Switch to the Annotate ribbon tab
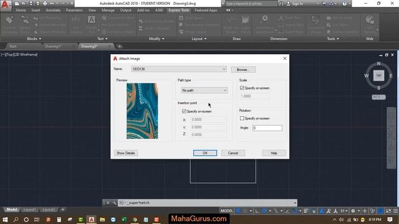399x224 pixels. coord(53,10)
